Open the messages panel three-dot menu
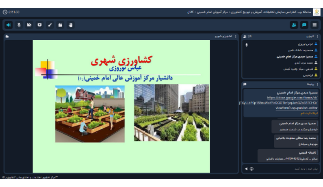This screenshot has height=187, width=323. (317, 85)
